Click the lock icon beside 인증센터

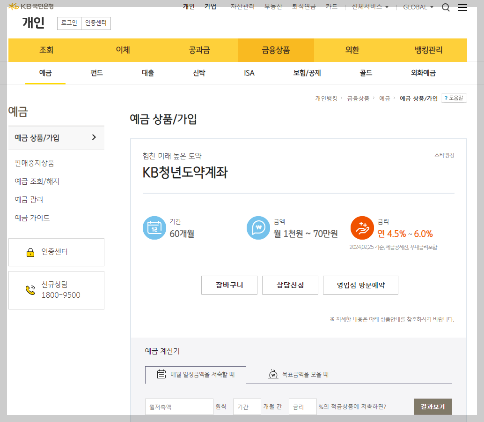coord(30,252)
